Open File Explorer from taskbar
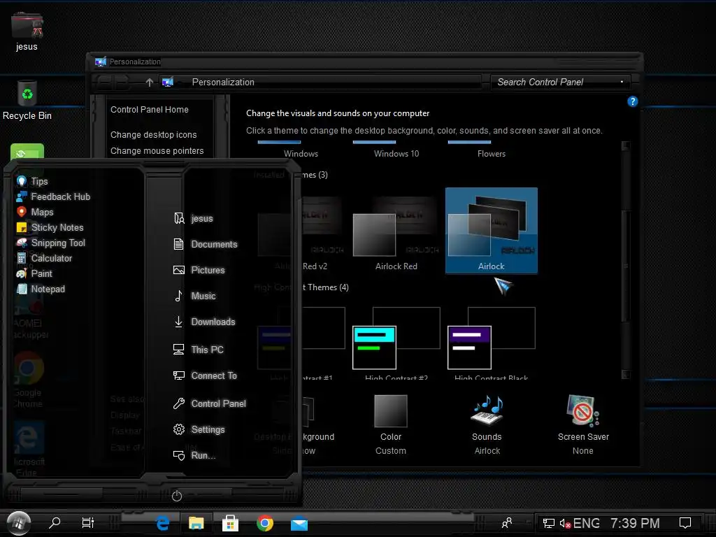Screen dimensions: 716x537 196,523
